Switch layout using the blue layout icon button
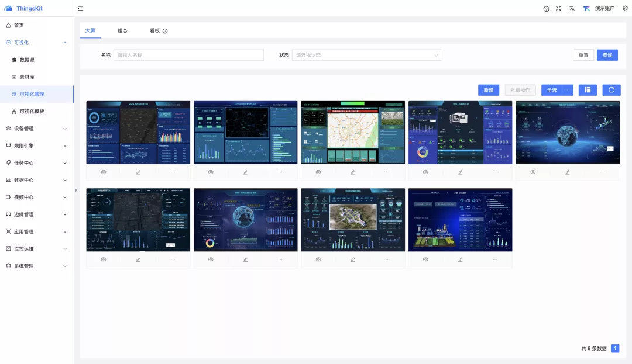Viewport: 632px width, 364px height. tap(588, 90)
